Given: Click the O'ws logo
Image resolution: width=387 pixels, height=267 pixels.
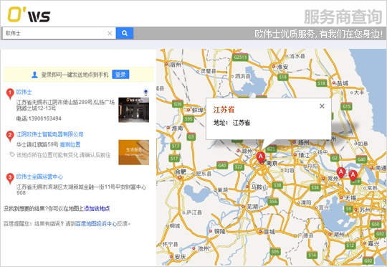Looking at the screenshot, I should click(x=29, y=14).
